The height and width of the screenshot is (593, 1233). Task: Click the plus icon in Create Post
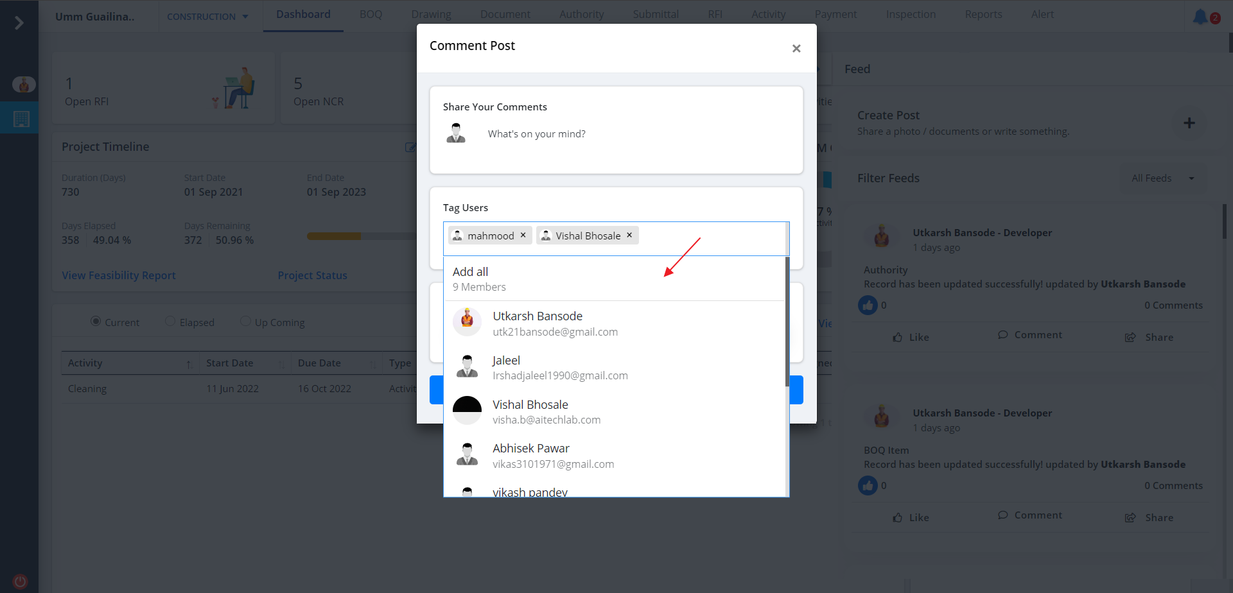click(x=1189, y=123)
